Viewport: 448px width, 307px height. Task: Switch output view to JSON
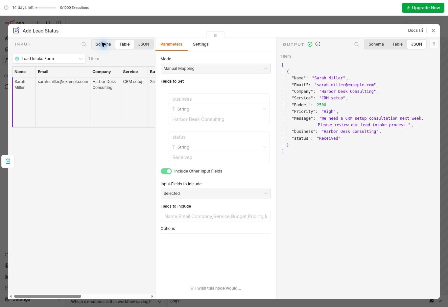(x=416, y=44)
